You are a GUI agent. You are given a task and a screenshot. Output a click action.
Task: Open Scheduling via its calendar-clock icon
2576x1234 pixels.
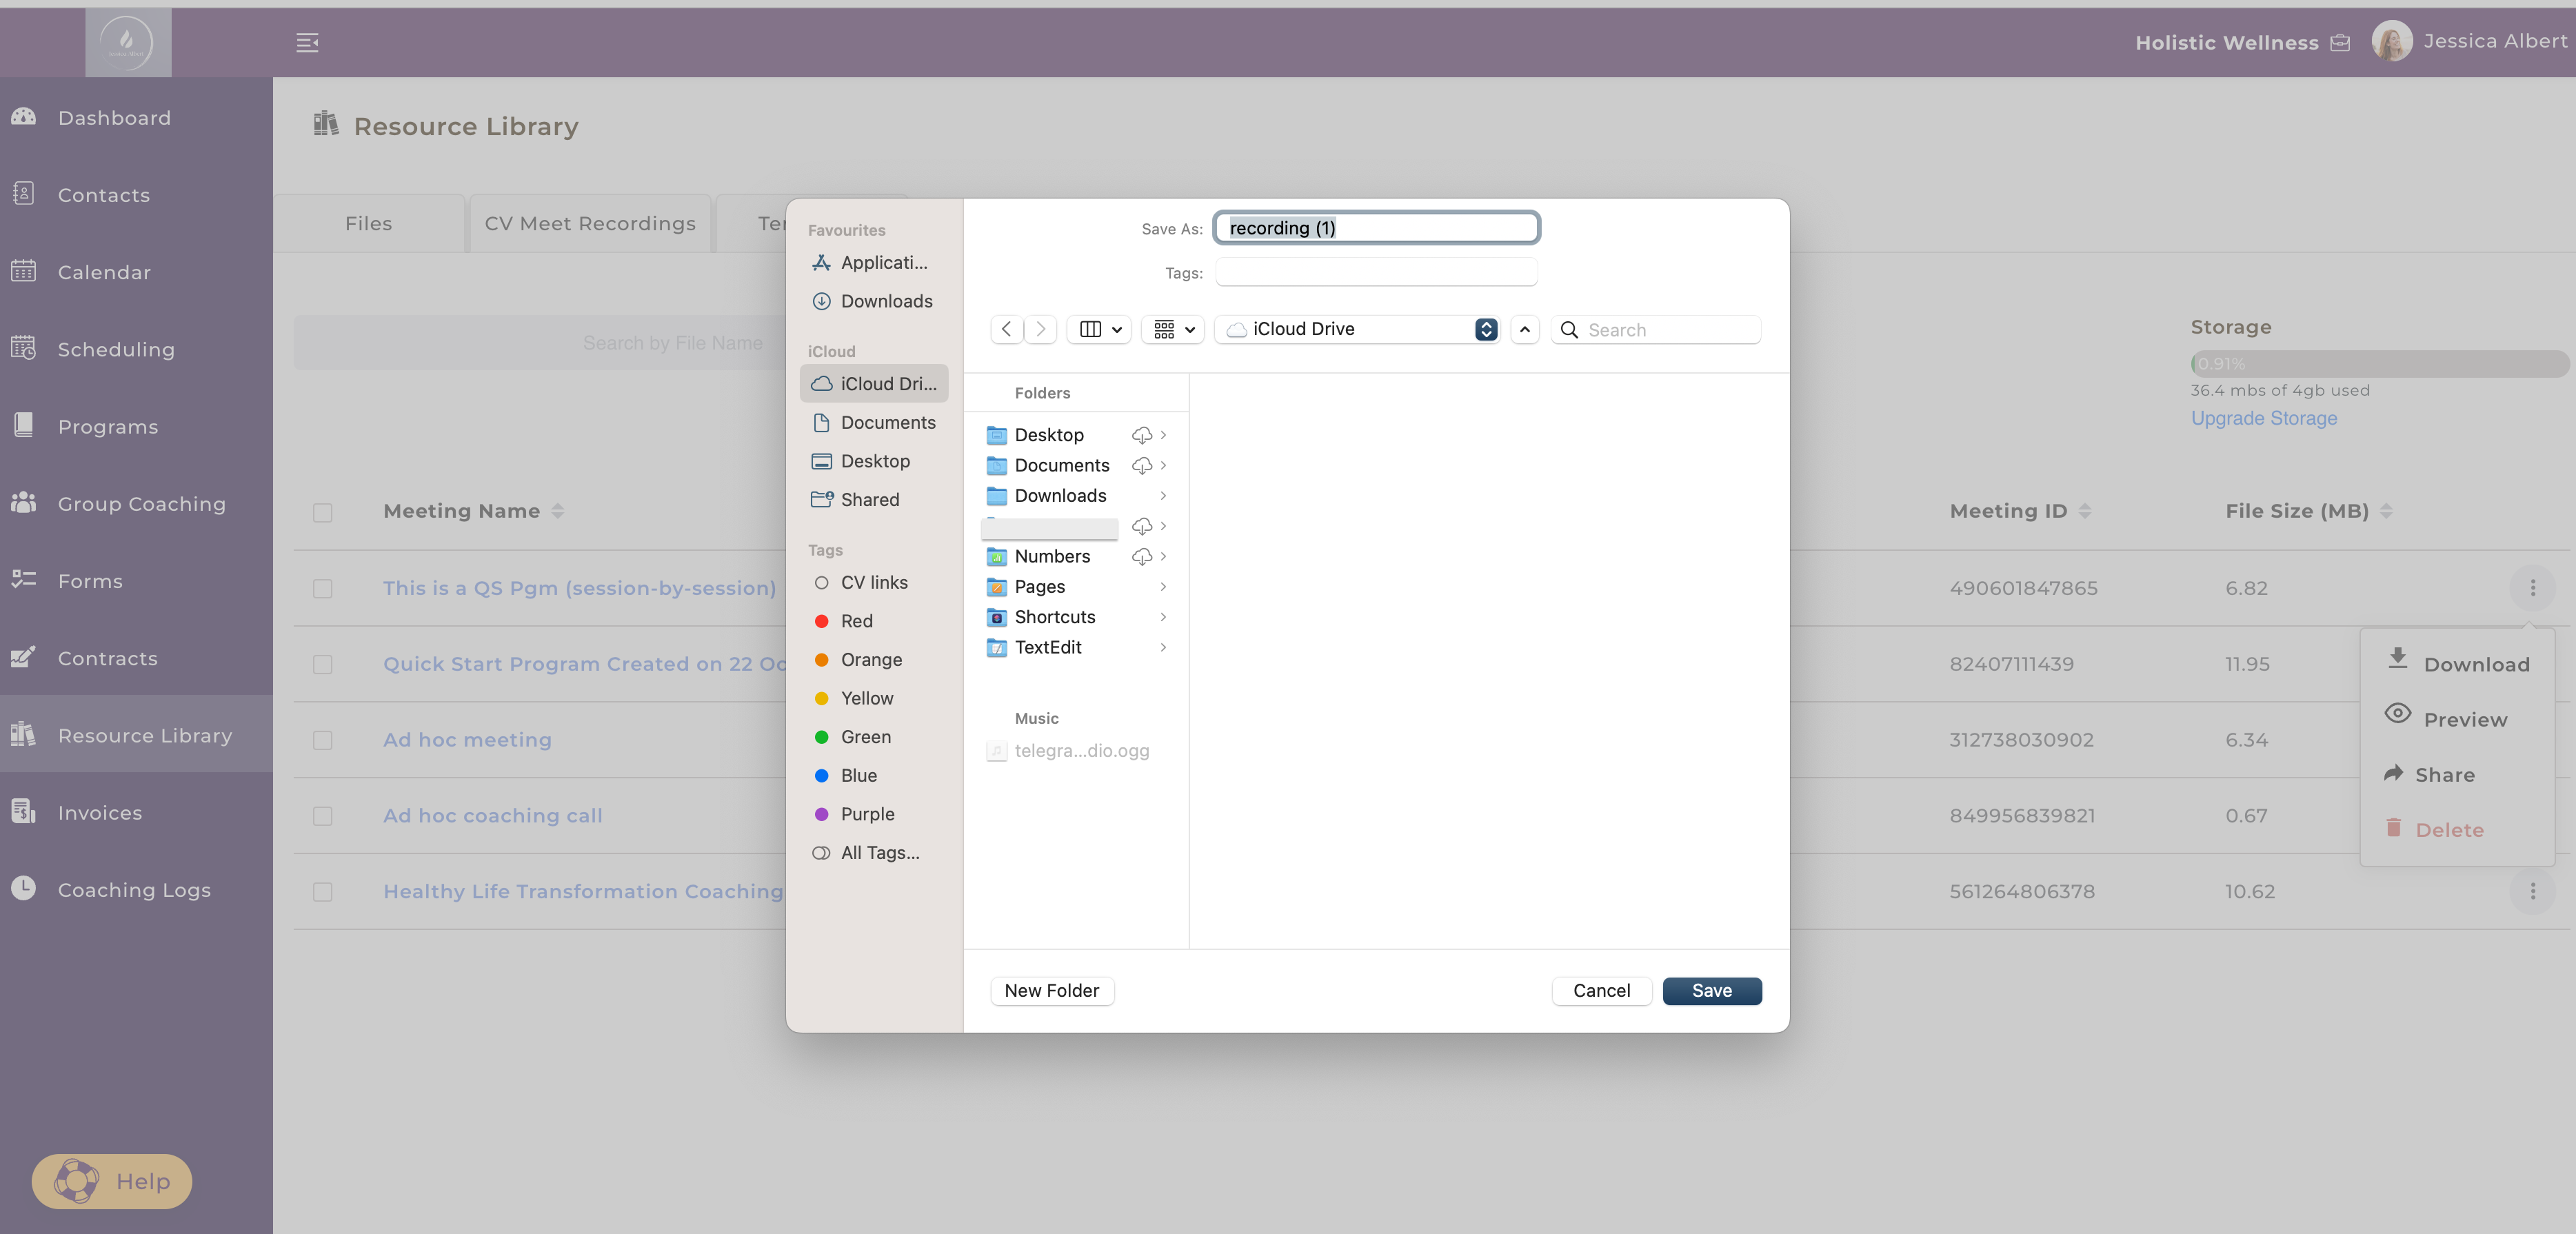click(24, 348)
